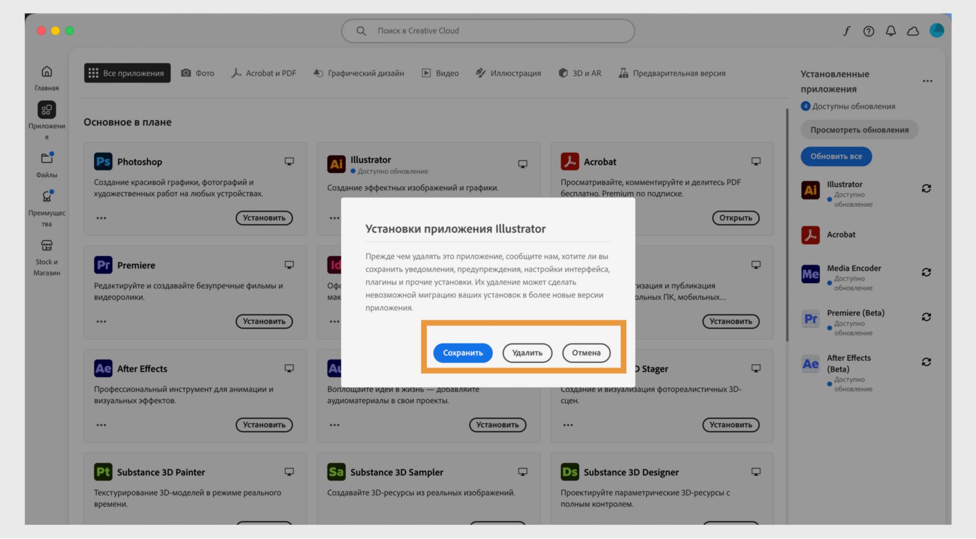Click the After Effects card icon
976x539 pixels.
tap(103, 368)
